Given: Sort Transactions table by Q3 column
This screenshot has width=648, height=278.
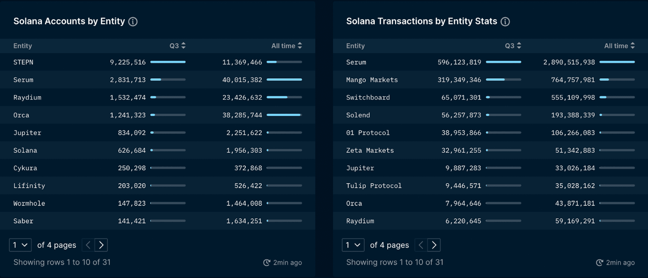Looking at the screenshot, I should click(x=513, y=46).
